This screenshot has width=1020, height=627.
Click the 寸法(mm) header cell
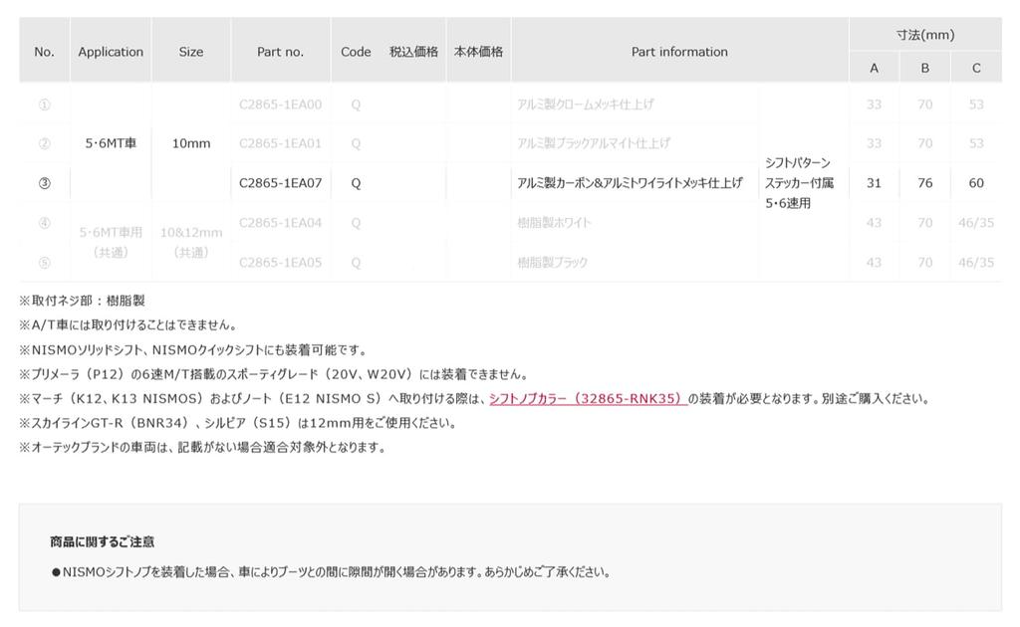pyautogui.click(x=924, y=35)
